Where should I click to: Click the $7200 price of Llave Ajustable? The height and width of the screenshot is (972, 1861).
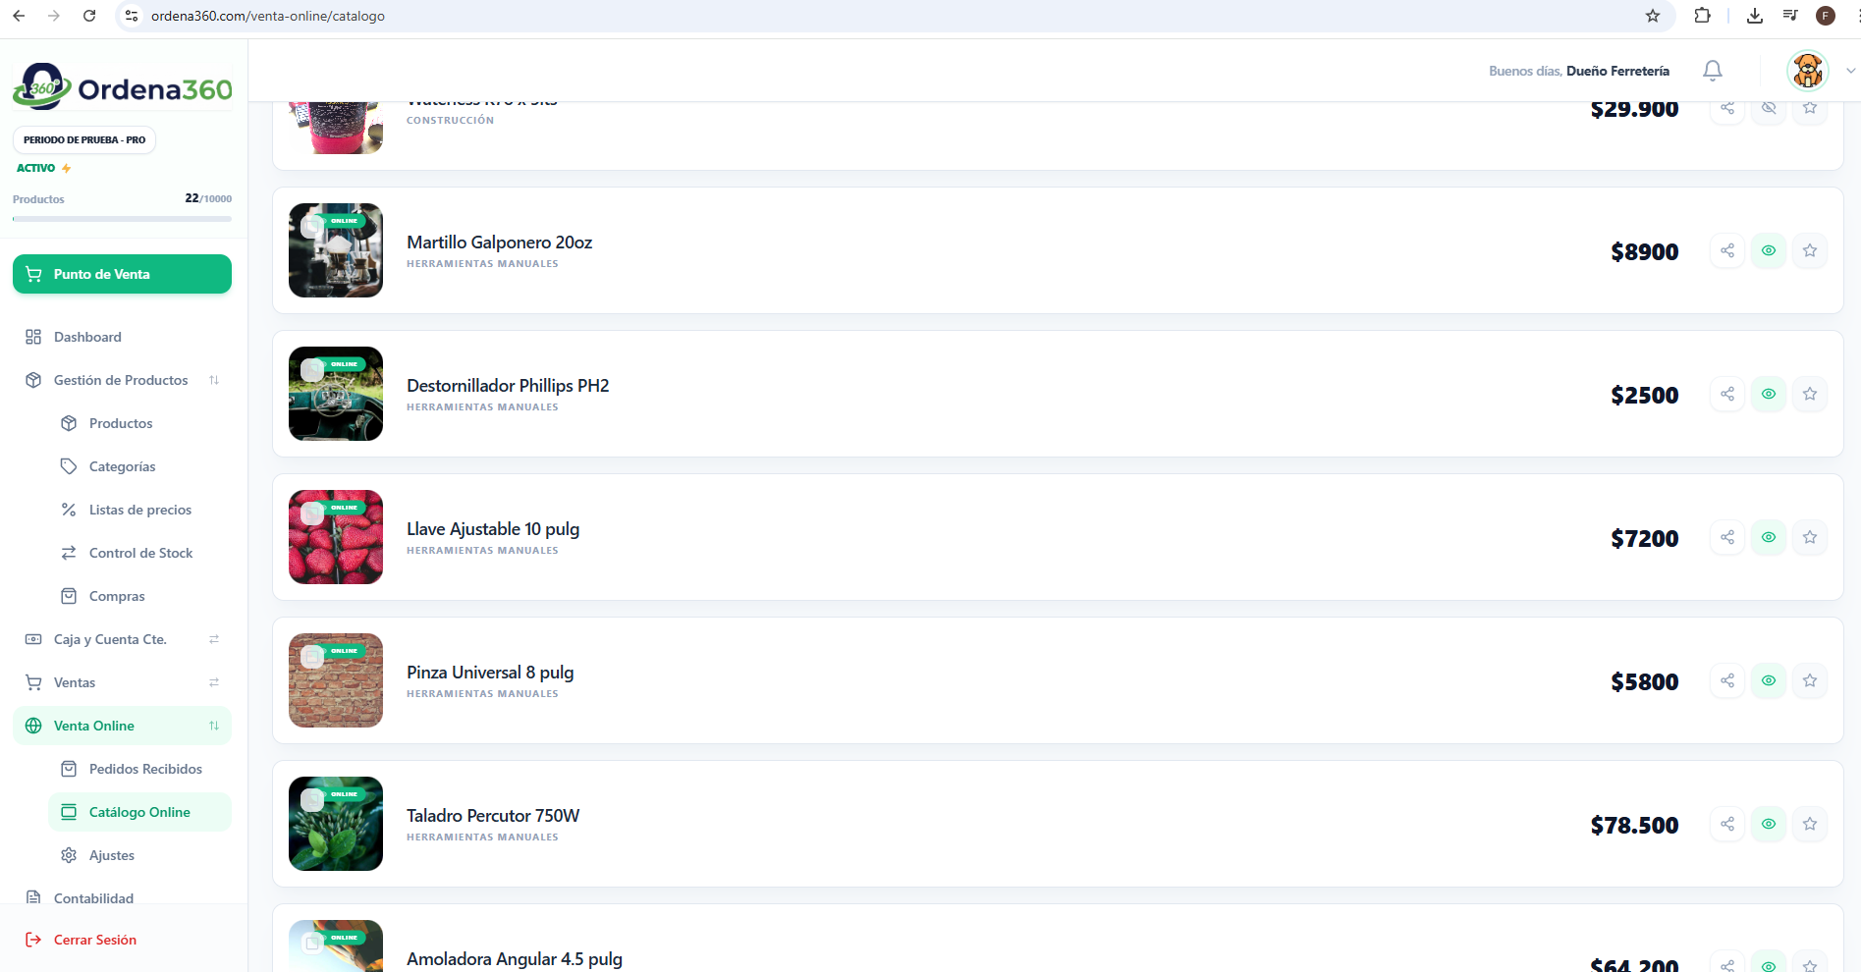tap(1645, 538)
